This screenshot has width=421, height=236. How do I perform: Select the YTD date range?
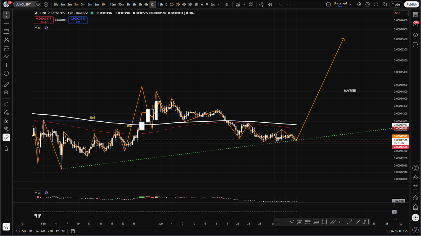[50, 231]
